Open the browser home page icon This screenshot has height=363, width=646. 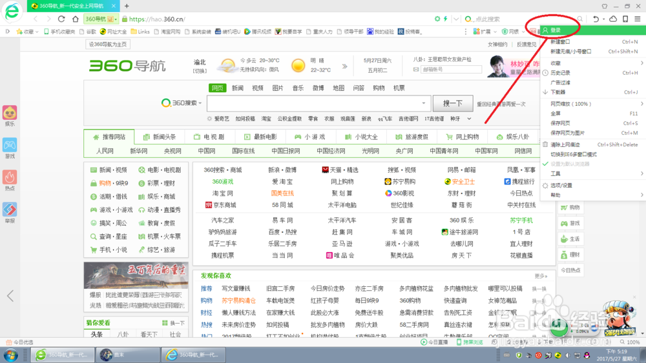(75, 19)
